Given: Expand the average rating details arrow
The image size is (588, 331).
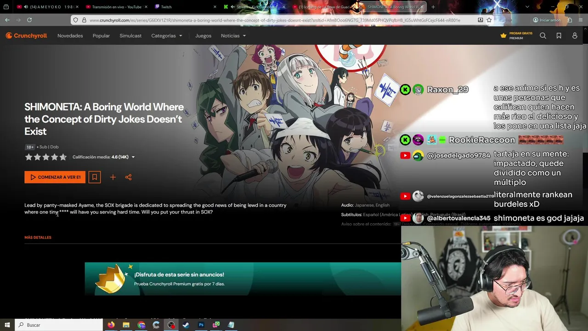Looking at the screenshot, I should coord(133,157).
